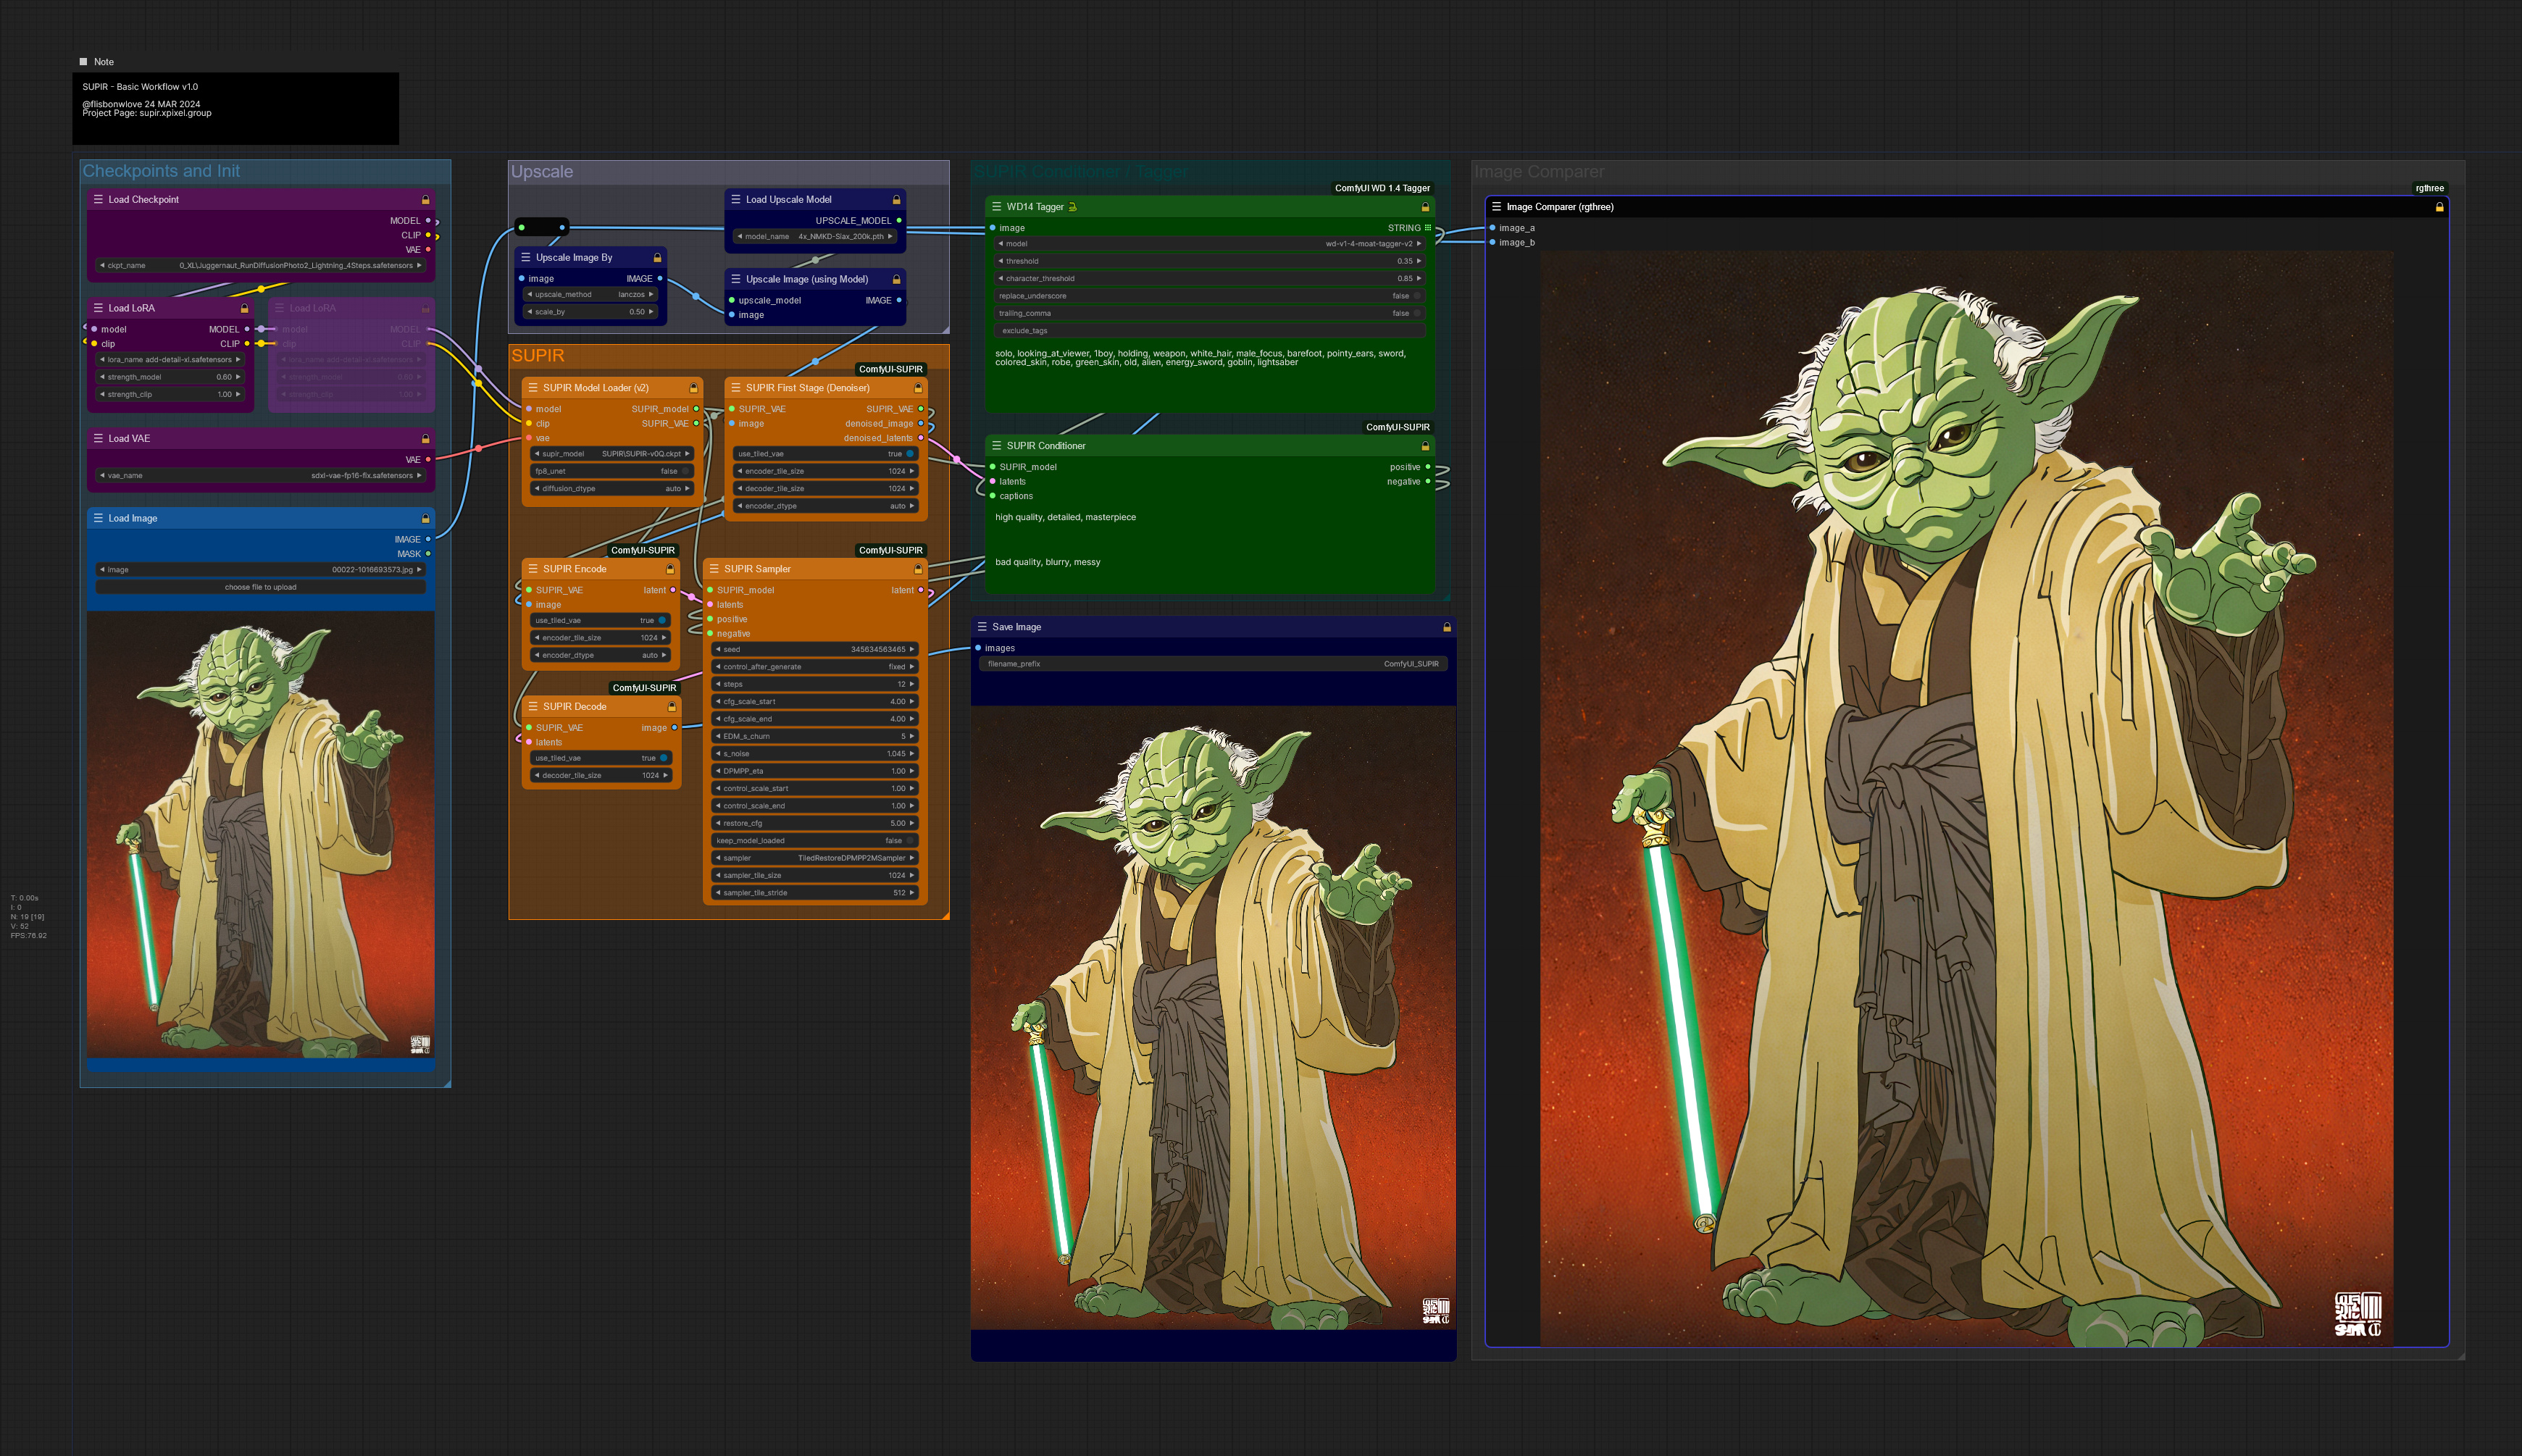Adjust steps value in SUPIR Sampler
The height and width of the screenshot is (1456, 2522).
(x=814, y=684)
